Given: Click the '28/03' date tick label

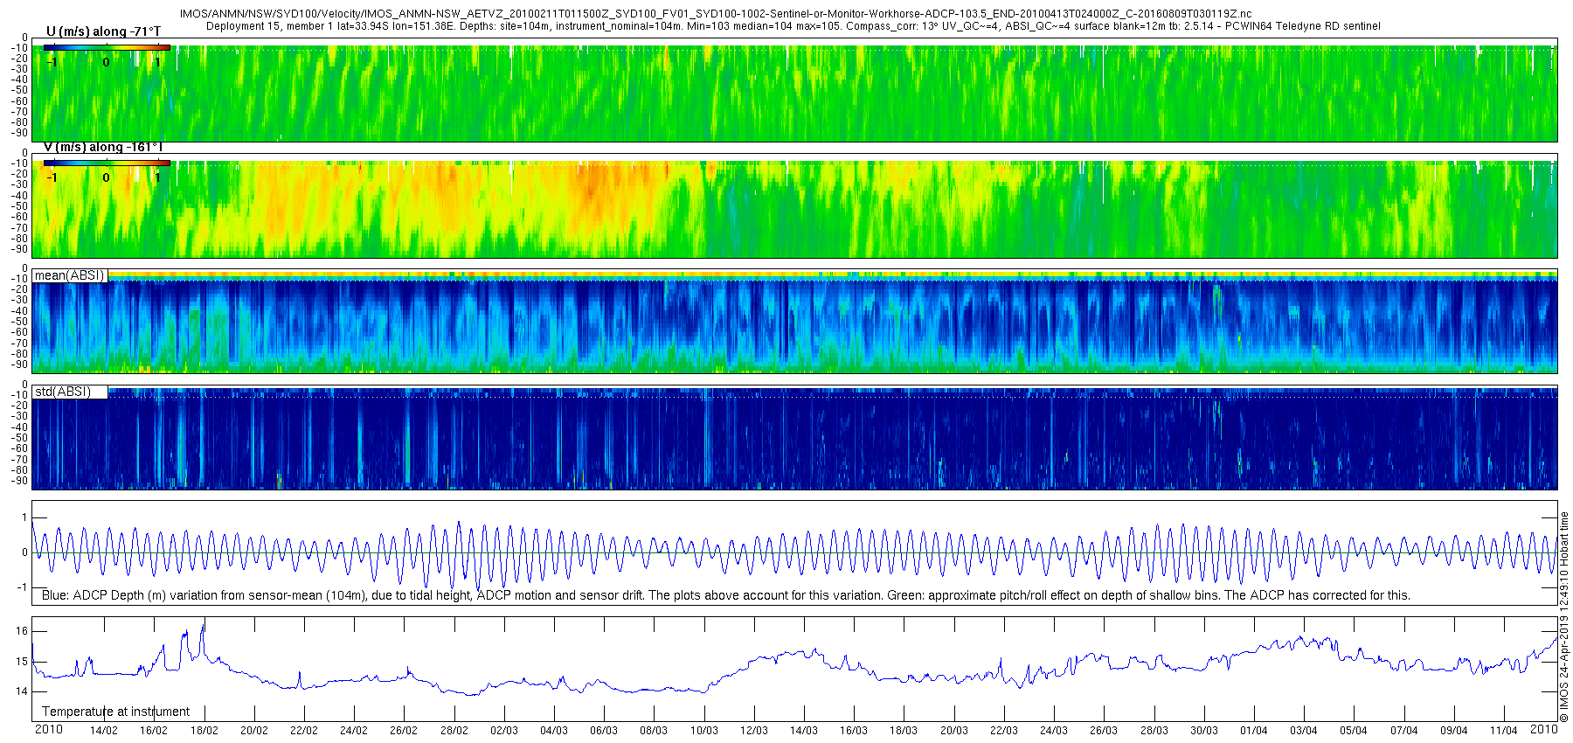Looking at the screenshot, I should click(1154, 730).
